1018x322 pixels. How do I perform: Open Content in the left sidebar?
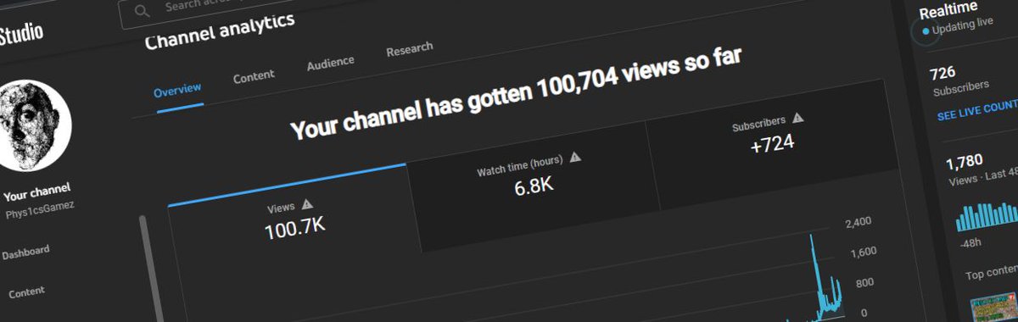coord(26,291)
